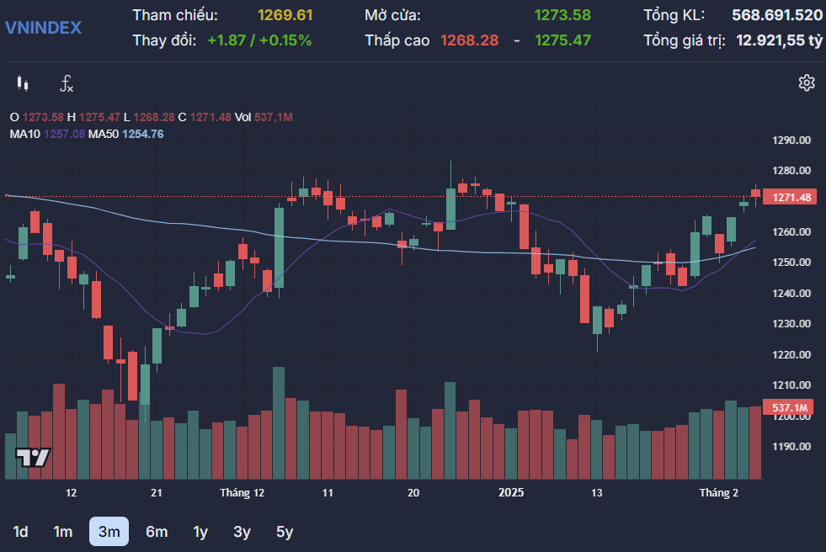Open the candlestick chart type selector
Image resolution: width=826 pixels, height=552 pixels.
(23, 83)
